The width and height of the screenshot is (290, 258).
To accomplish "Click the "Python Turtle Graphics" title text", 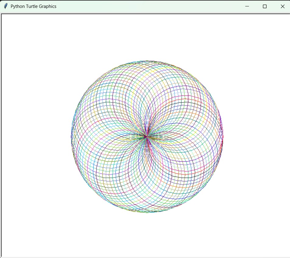I will click(x=33, y=6).
